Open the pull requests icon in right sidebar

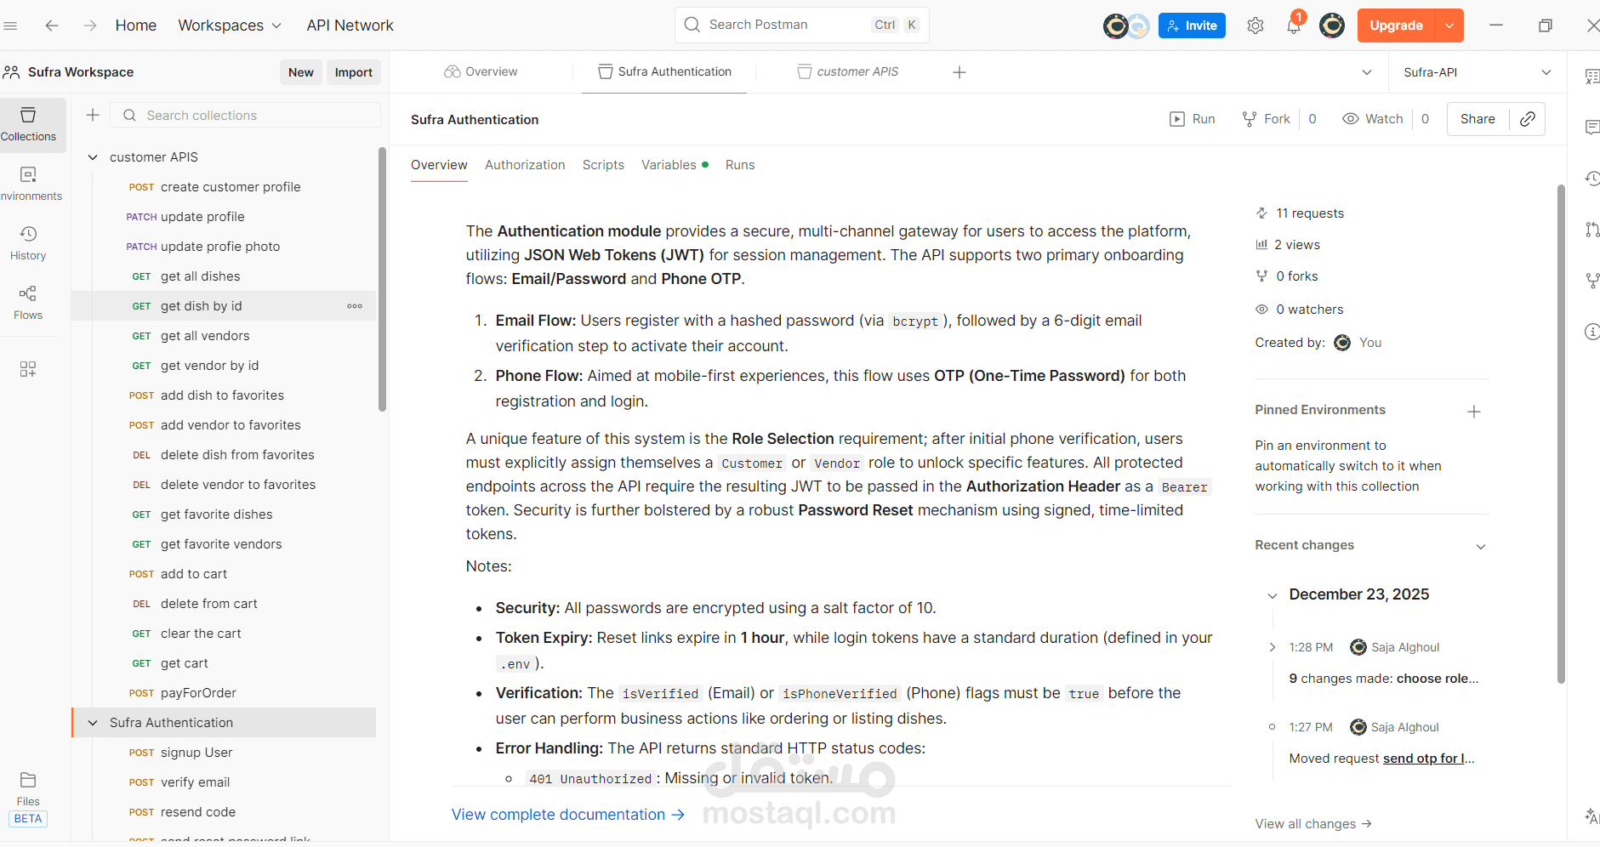coord(1592,230)
